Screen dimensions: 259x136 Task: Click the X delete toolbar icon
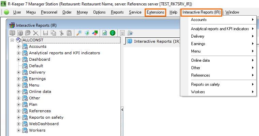[36, 33]
